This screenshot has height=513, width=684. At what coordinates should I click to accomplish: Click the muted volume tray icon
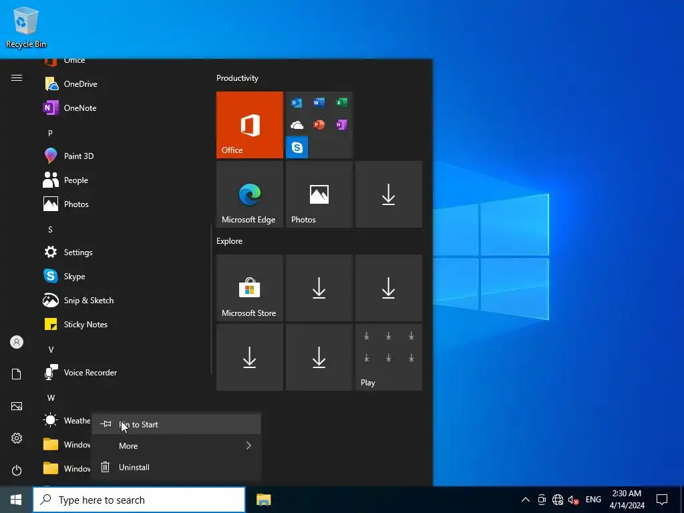coord(574,500)
